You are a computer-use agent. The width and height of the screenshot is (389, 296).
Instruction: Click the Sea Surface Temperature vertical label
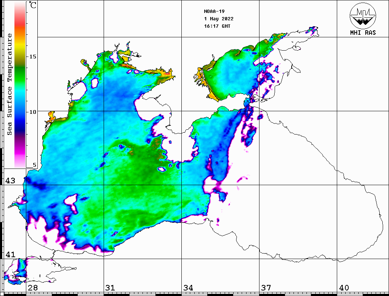[x=9, y=85]
